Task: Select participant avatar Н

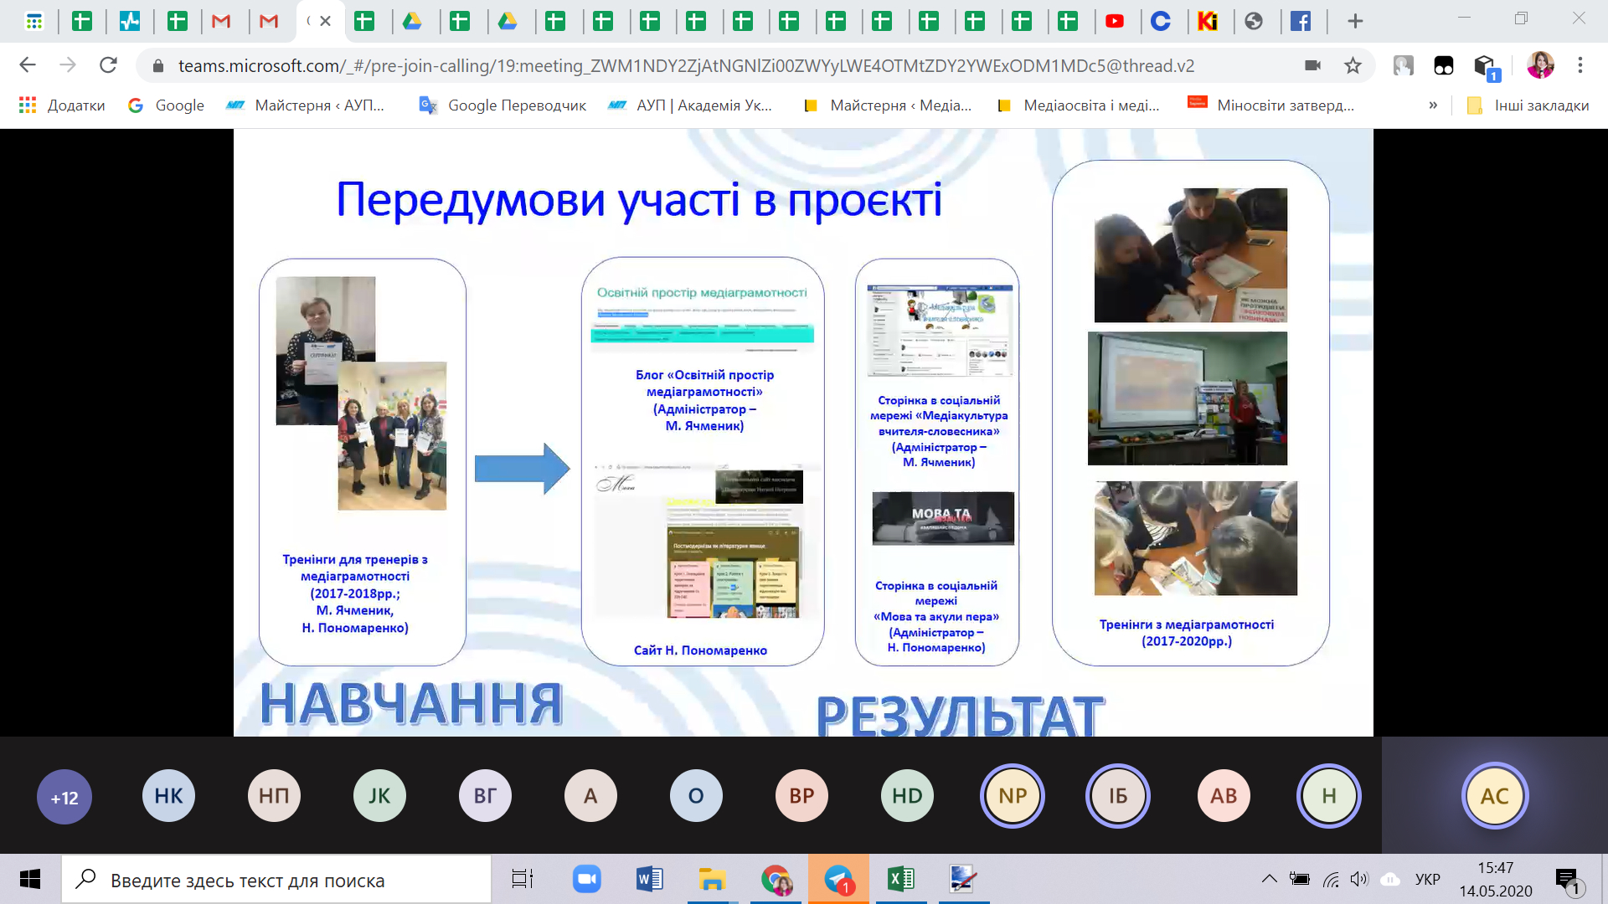Action: (1329, 795)
